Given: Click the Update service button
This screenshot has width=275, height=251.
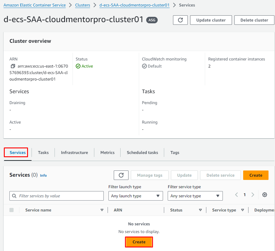Looking at the screenshot, I should point(184,175).
